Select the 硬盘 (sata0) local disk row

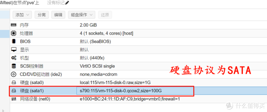[138, 83]
